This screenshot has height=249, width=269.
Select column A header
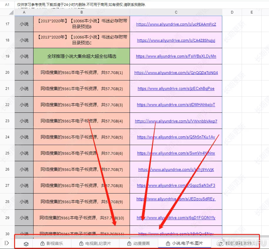click(x=24, y=12)
